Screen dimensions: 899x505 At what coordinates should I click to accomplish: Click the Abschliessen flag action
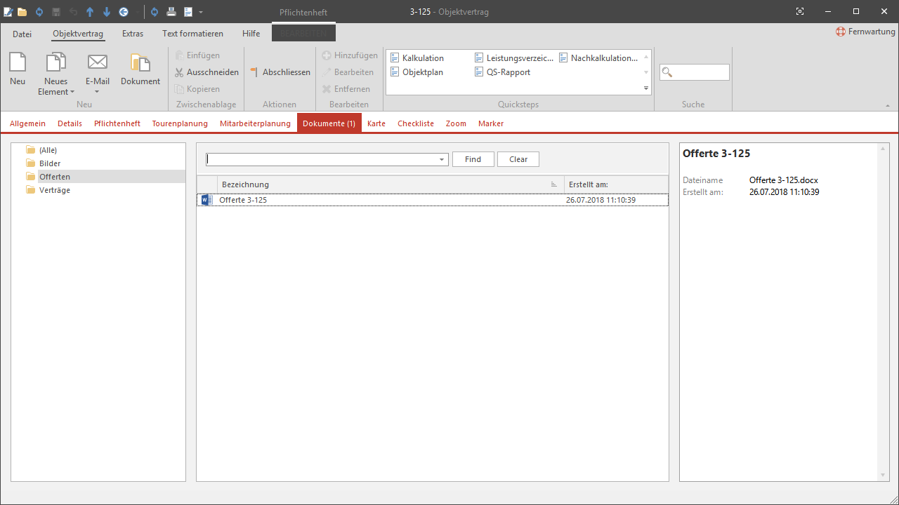(280, 72)
